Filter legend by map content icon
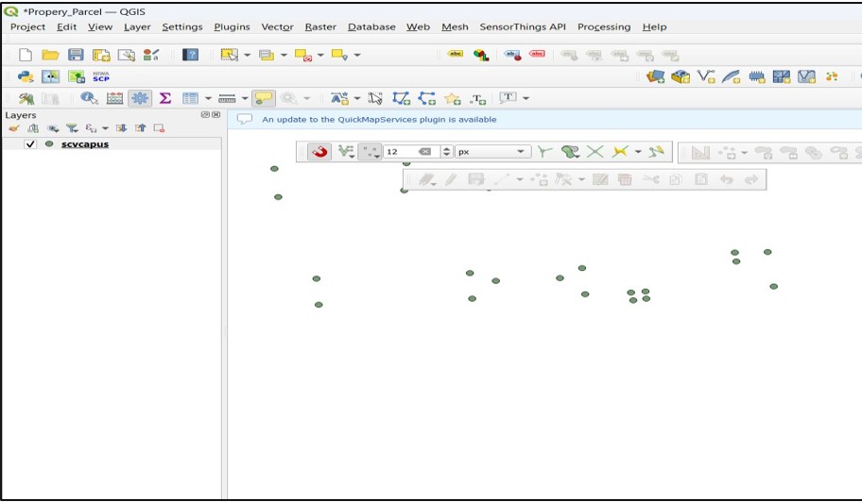 tap(72, 128)
